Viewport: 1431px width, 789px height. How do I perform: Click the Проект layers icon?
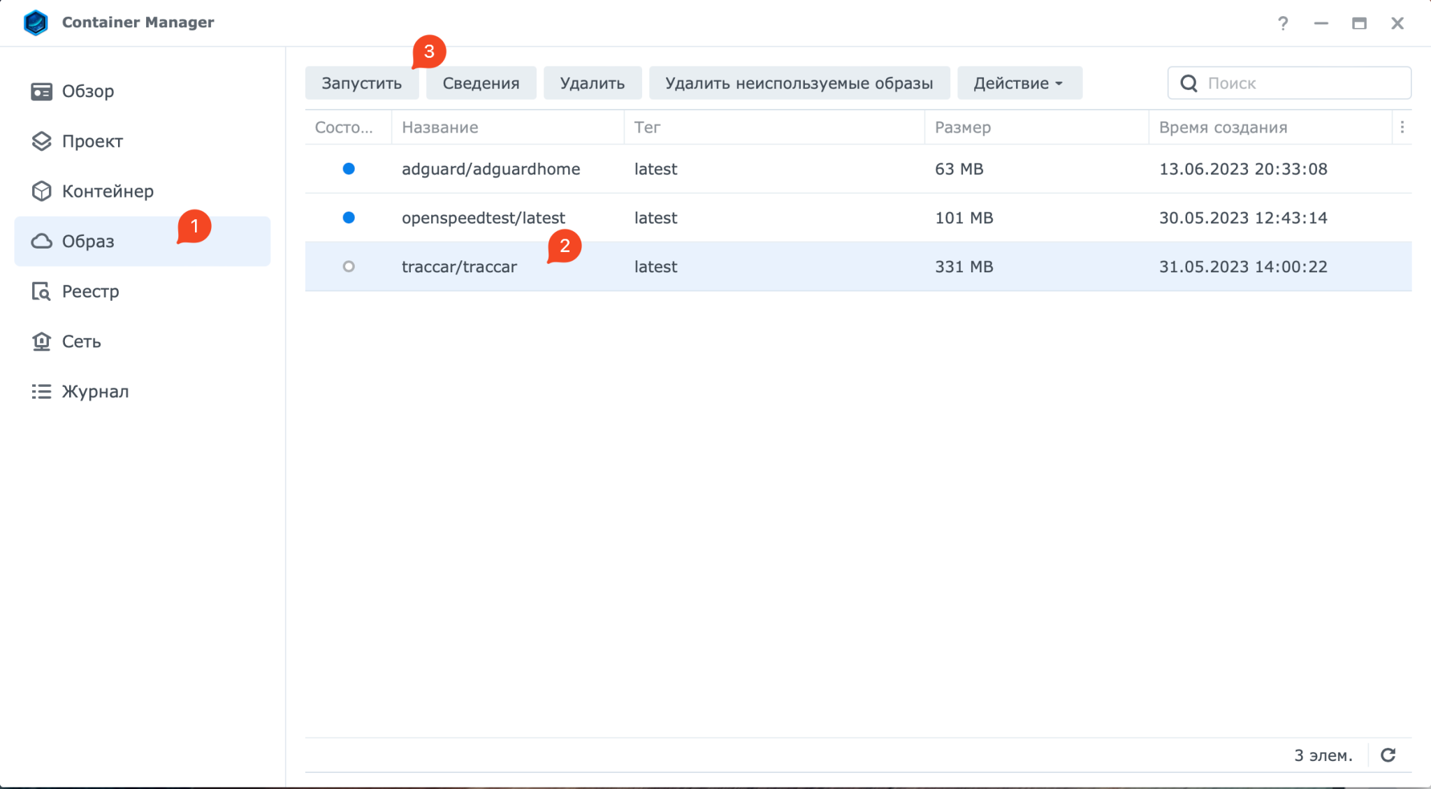[x=41, y=141]
